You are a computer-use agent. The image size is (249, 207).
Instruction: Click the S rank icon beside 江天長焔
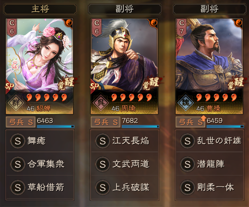point(103,141)
